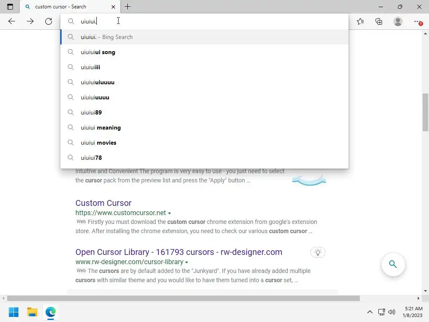Refresh the current page
The image size is (429, 322).
coord(49,21)
